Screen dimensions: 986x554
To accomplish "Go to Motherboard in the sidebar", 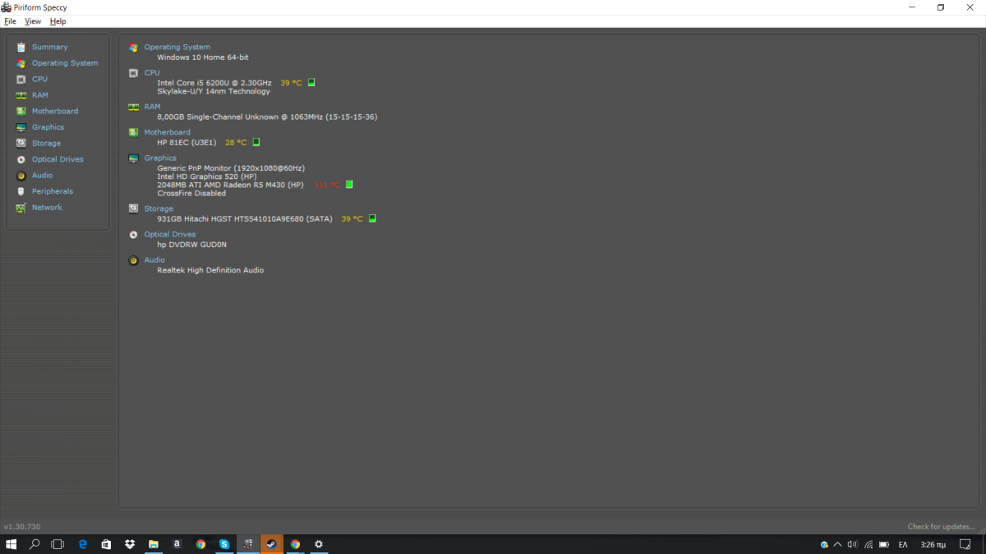I will click(55, 111).
